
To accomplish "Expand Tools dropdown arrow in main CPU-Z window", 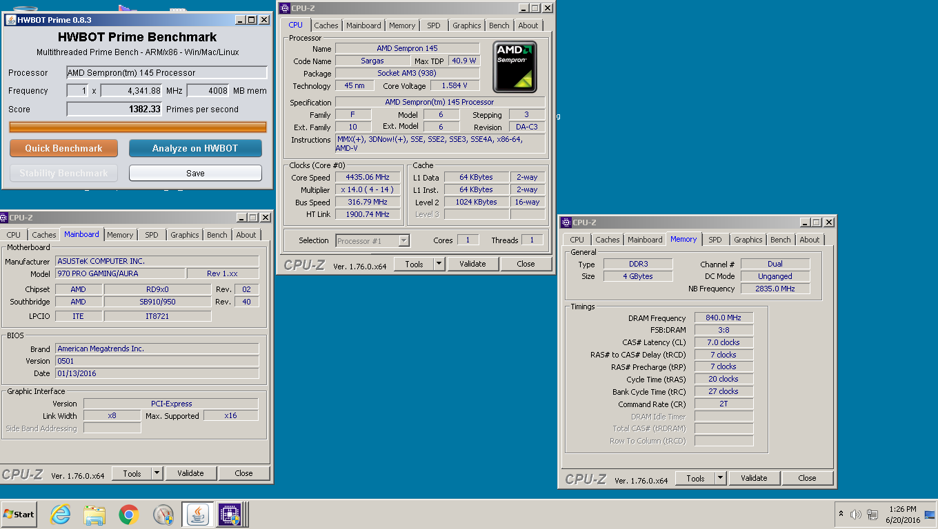I will pos(439,264).
